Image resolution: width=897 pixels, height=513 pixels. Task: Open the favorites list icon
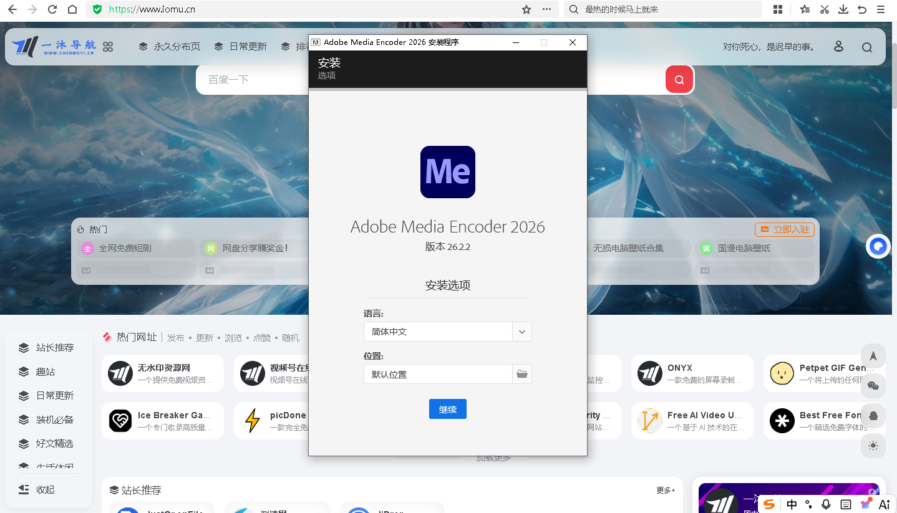(805, 9)
